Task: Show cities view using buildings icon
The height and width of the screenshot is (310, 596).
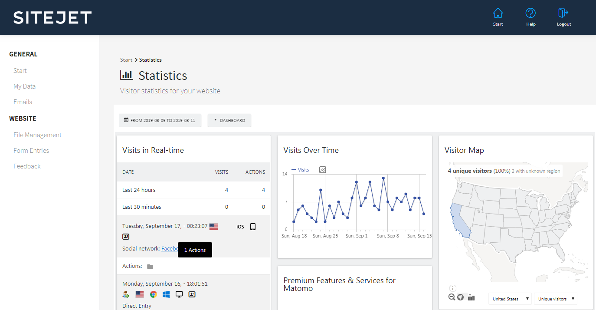Action: [x=472, y=297]
